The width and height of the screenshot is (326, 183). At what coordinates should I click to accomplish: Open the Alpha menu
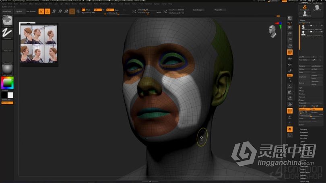[x=4, y=4]
